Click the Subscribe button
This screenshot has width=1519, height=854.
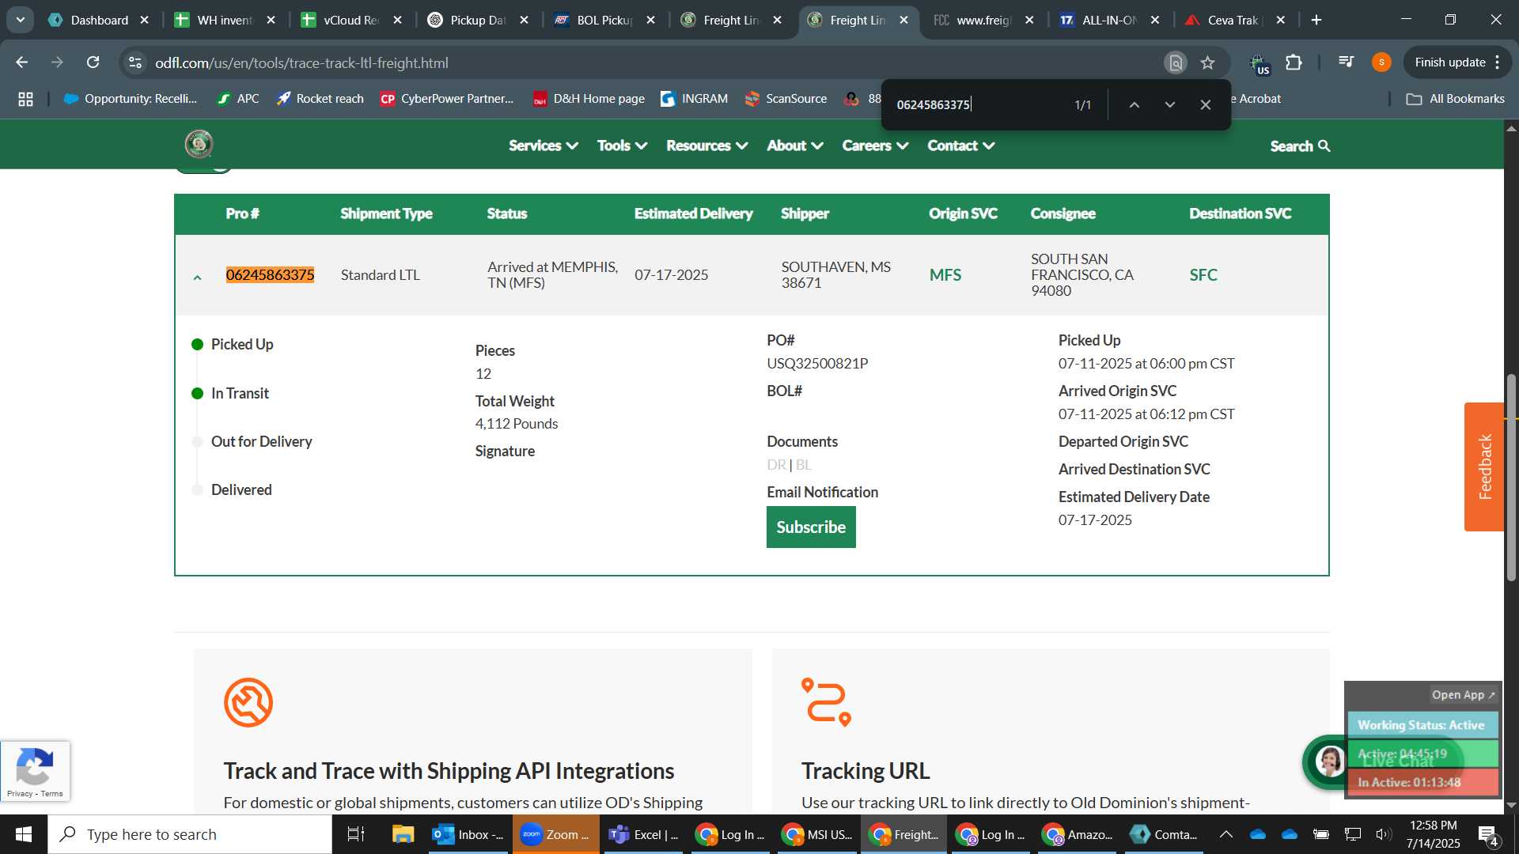pyautogui.click(x=811, y=527)
